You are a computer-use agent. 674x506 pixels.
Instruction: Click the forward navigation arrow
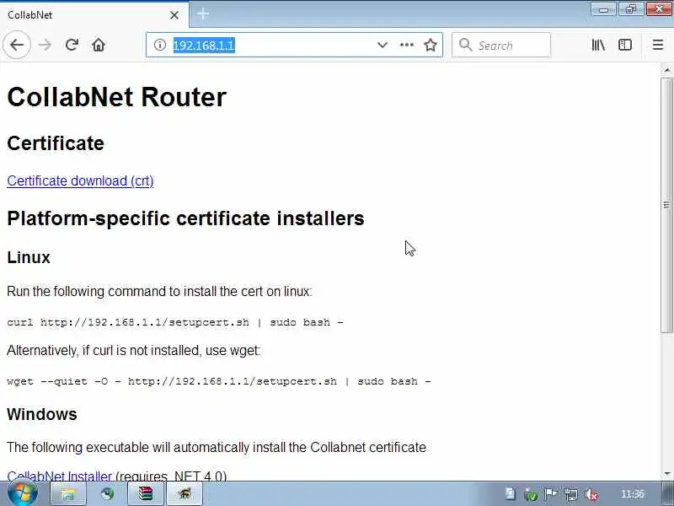pyautogui.click(x=45, y=45)
